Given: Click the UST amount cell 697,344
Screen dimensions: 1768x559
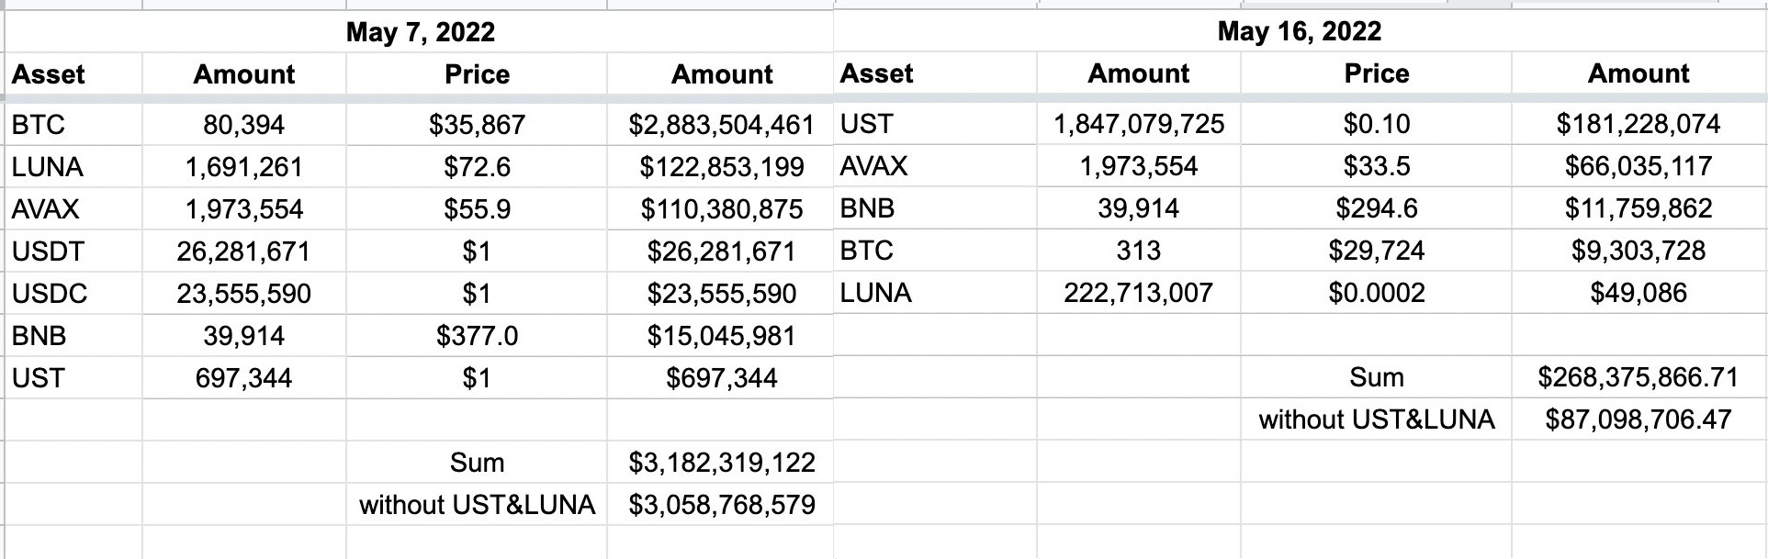Looking at the screenshot, I should (x=243, y=378).
